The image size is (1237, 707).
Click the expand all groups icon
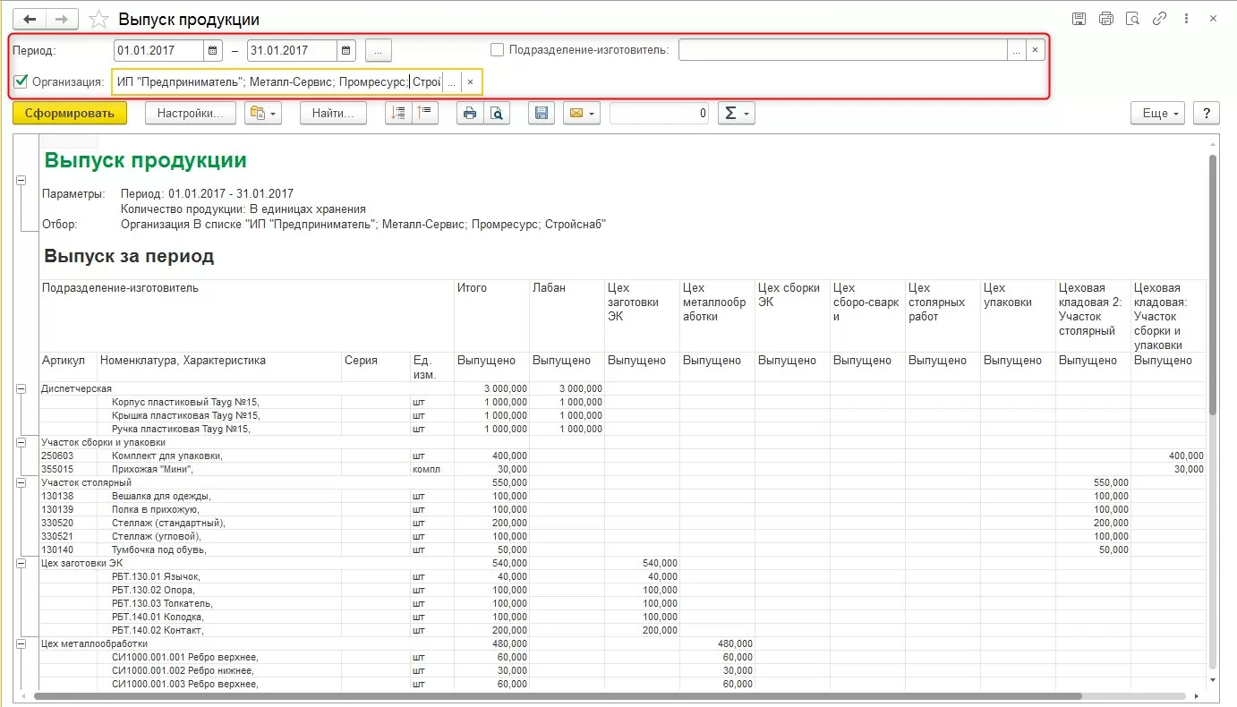pos(399,114)
